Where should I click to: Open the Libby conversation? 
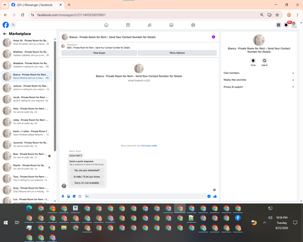(27, 122)
